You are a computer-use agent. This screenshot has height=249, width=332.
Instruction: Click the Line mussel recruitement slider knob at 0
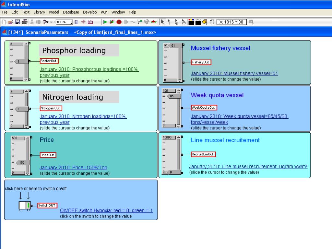click(174, 172)
